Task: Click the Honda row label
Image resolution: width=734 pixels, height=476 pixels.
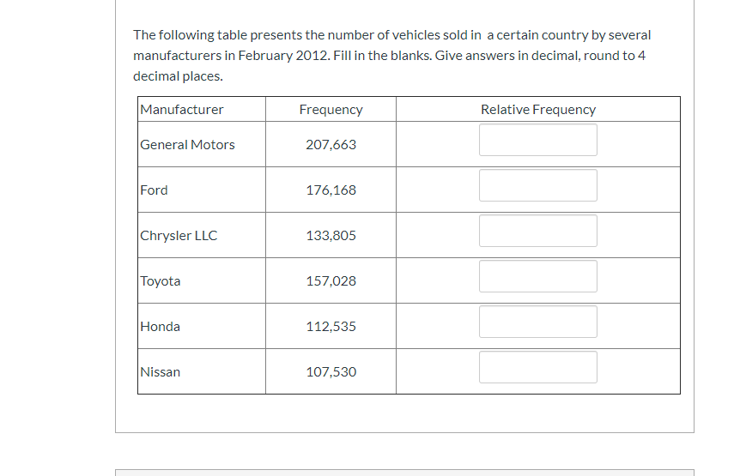Action: (161, 327)
